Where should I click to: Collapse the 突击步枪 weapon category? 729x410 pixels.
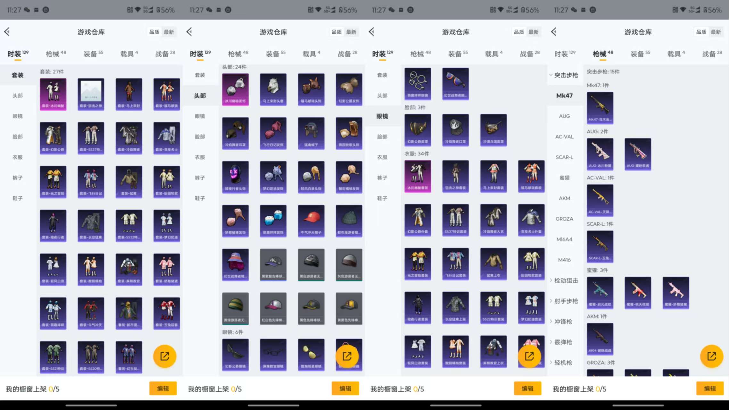566,75
